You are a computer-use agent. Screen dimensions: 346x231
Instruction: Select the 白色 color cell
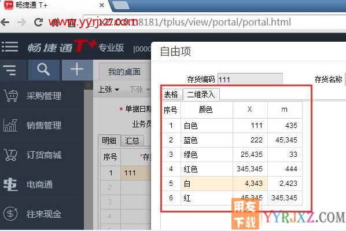click(x=207, y=126)
